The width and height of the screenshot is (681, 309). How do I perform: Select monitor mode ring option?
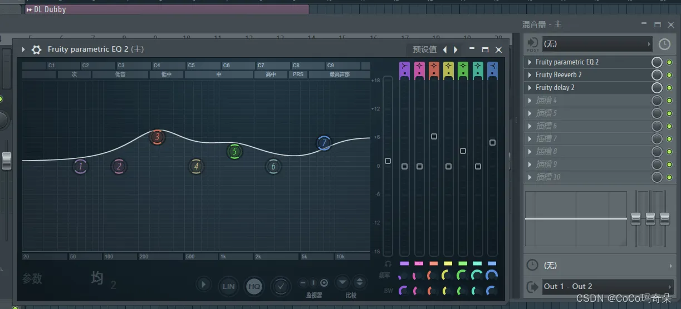point(324,283)
